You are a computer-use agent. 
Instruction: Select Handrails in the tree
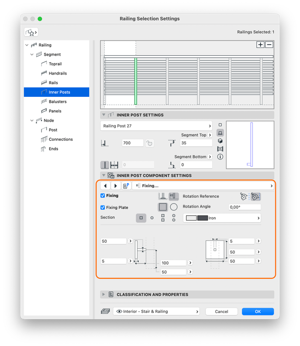pos(58,74)
